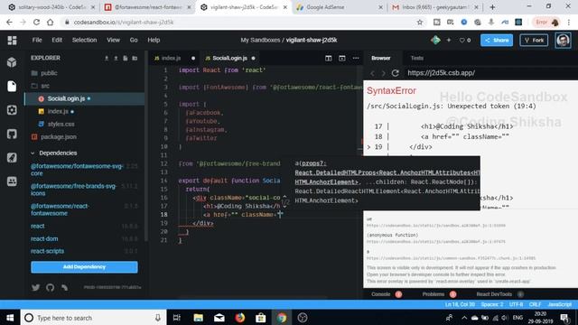Like the sandbox with heart icon

(461, 40)
